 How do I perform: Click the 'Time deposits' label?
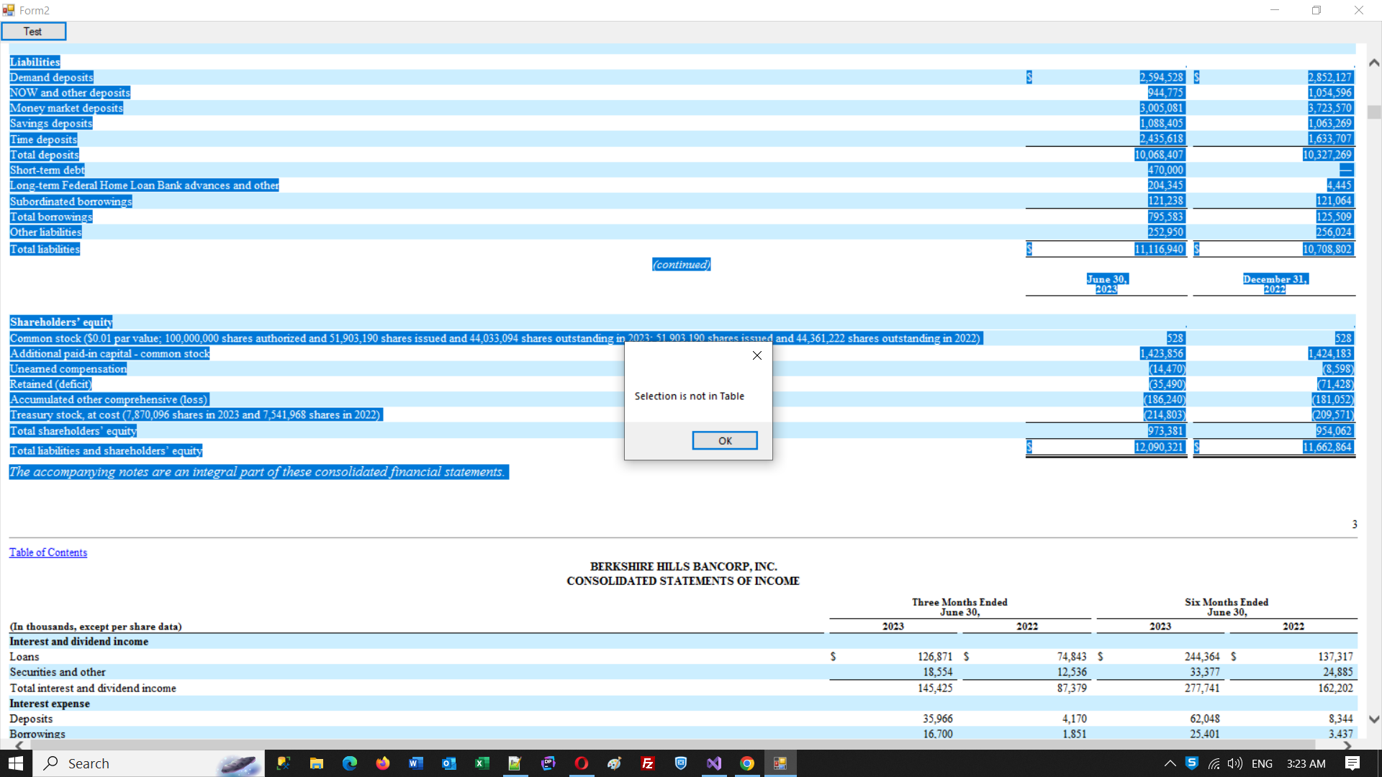(43, 140)
